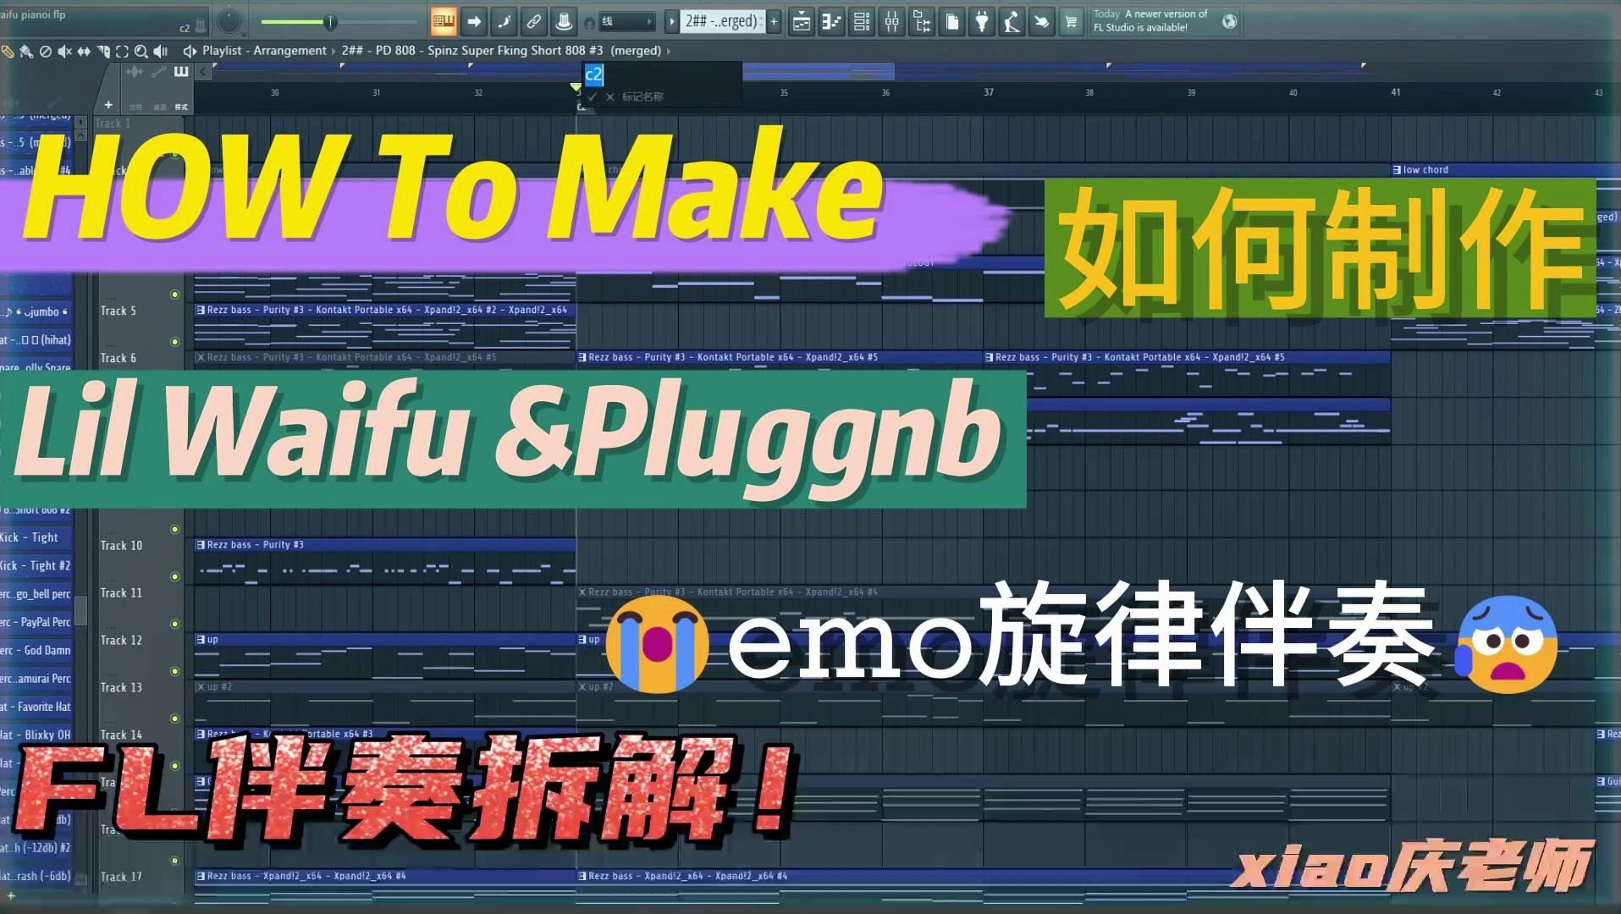This screenshot has width=1621, height=914.
Task: Add new pattern with plus button
Action: [774, 22]
